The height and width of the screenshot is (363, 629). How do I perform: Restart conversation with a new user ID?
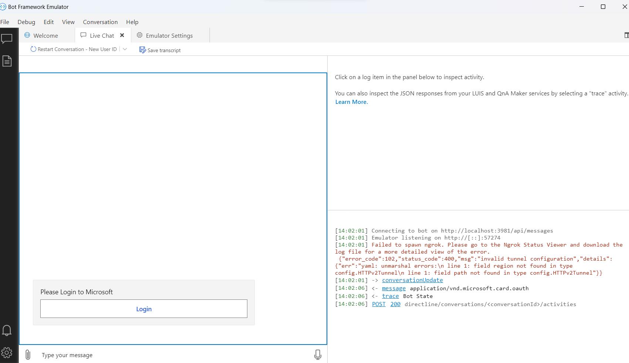[x=73, y=49]
